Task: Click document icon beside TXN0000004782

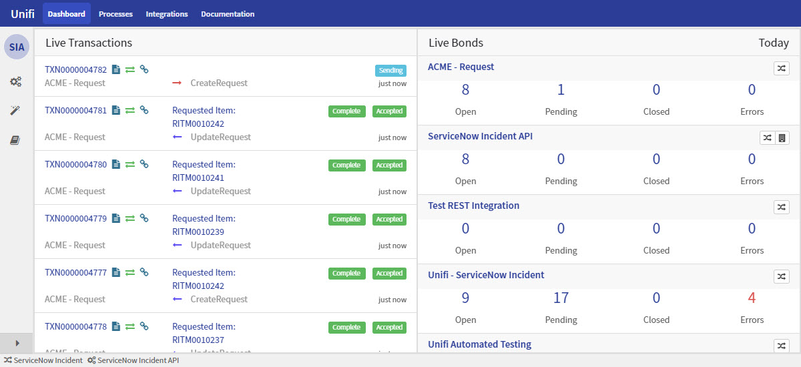Action: tap(116, 69)
